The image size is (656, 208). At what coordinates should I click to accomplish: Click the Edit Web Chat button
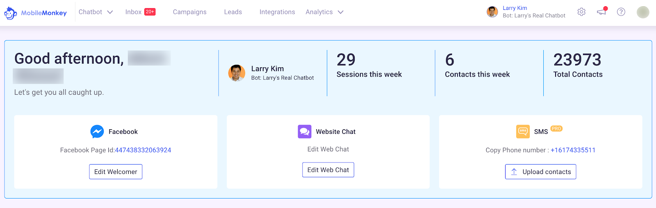pos(328,170)
